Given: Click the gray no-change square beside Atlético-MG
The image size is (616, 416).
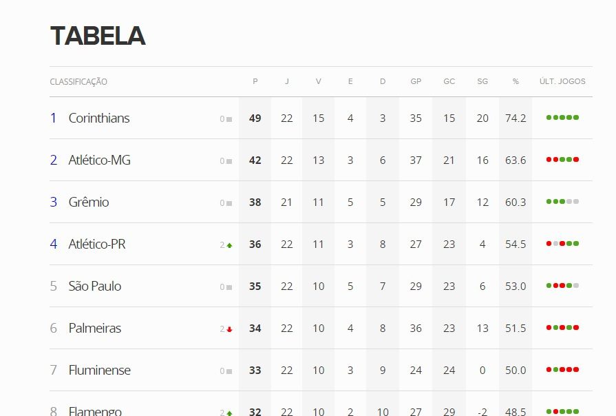Looking at the screenshot, I should pyautogui.click(x=229, y=161).
